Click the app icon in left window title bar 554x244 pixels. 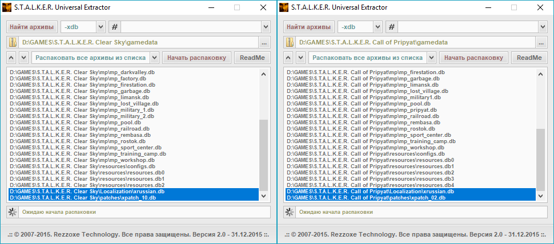[7, 7]
